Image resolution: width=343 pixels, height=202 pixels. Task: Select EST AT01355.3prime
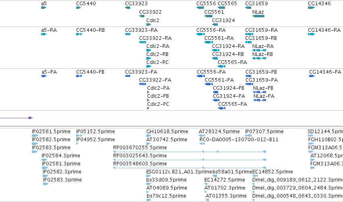[226, 196]
